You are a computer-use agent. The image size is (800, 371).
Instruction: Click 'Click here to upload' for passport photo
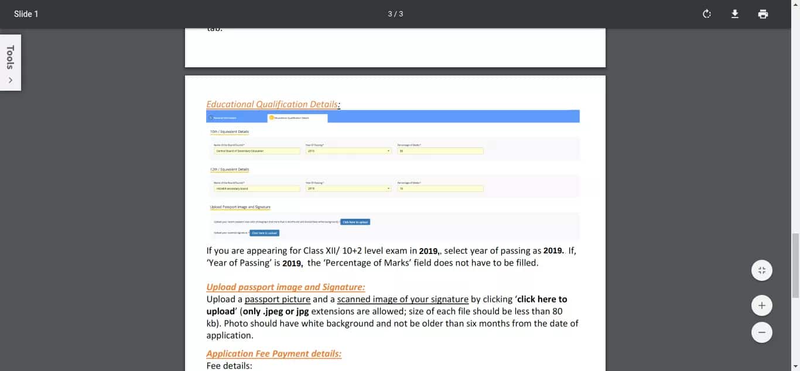pyautogui.click(x=355, y=222)
